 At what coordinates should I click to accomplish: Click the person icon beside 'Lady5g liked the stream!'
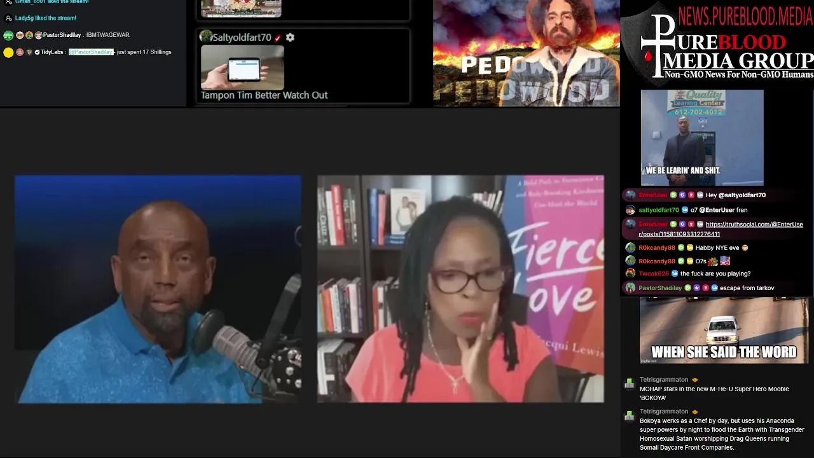(x=9, y=18)
